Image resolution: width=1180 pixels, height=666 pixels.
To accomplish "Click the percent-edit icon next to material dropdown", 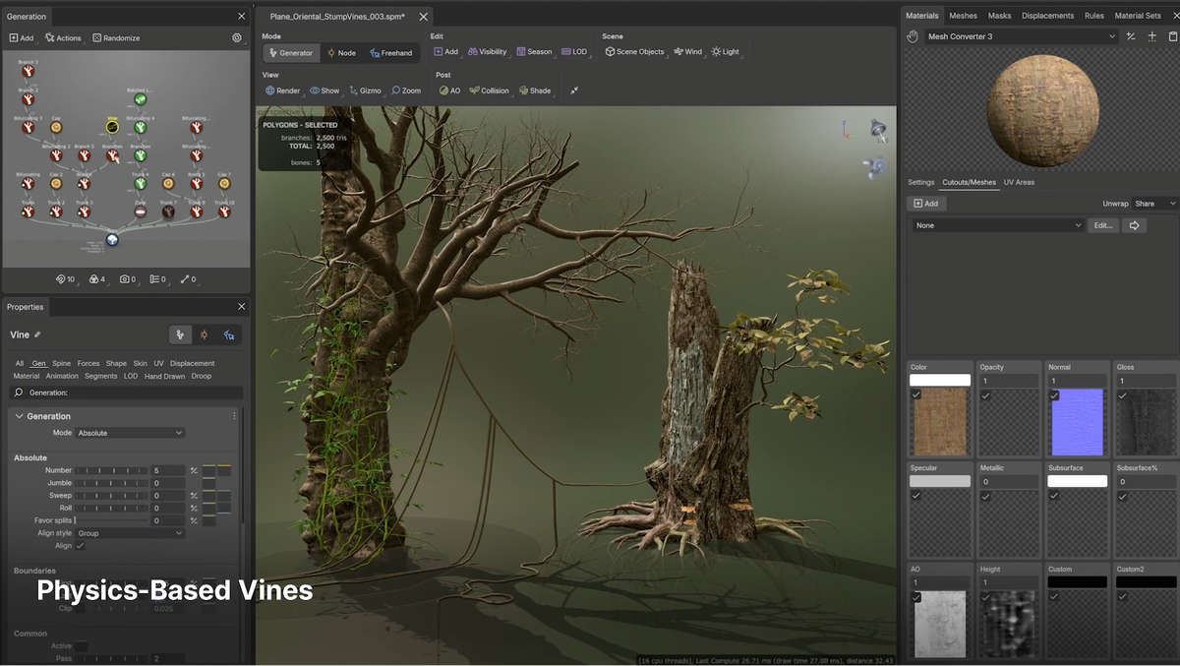I will coord(1131,36).
